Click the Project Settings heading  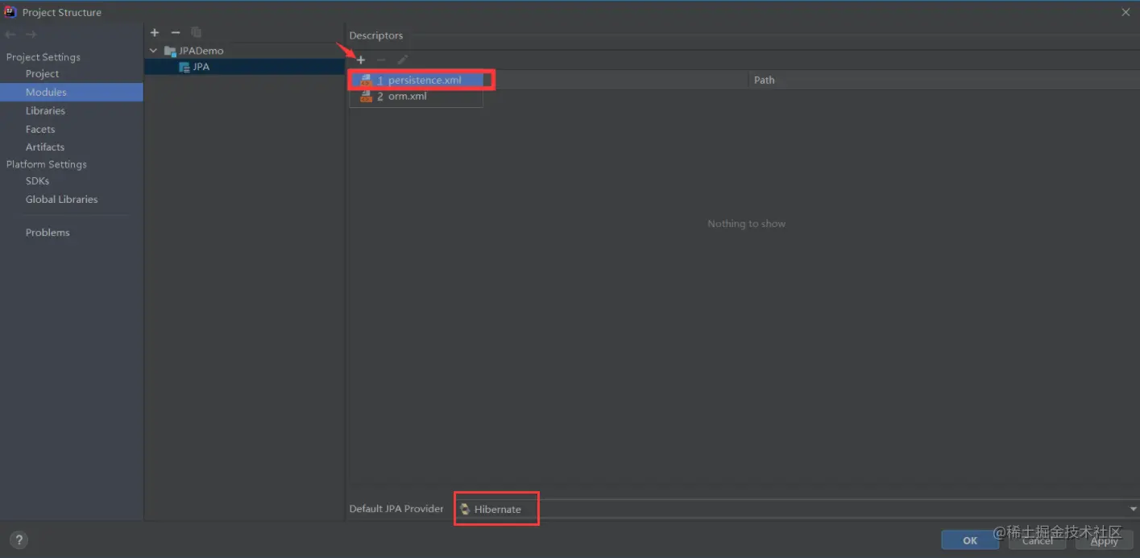pos(44,57)
